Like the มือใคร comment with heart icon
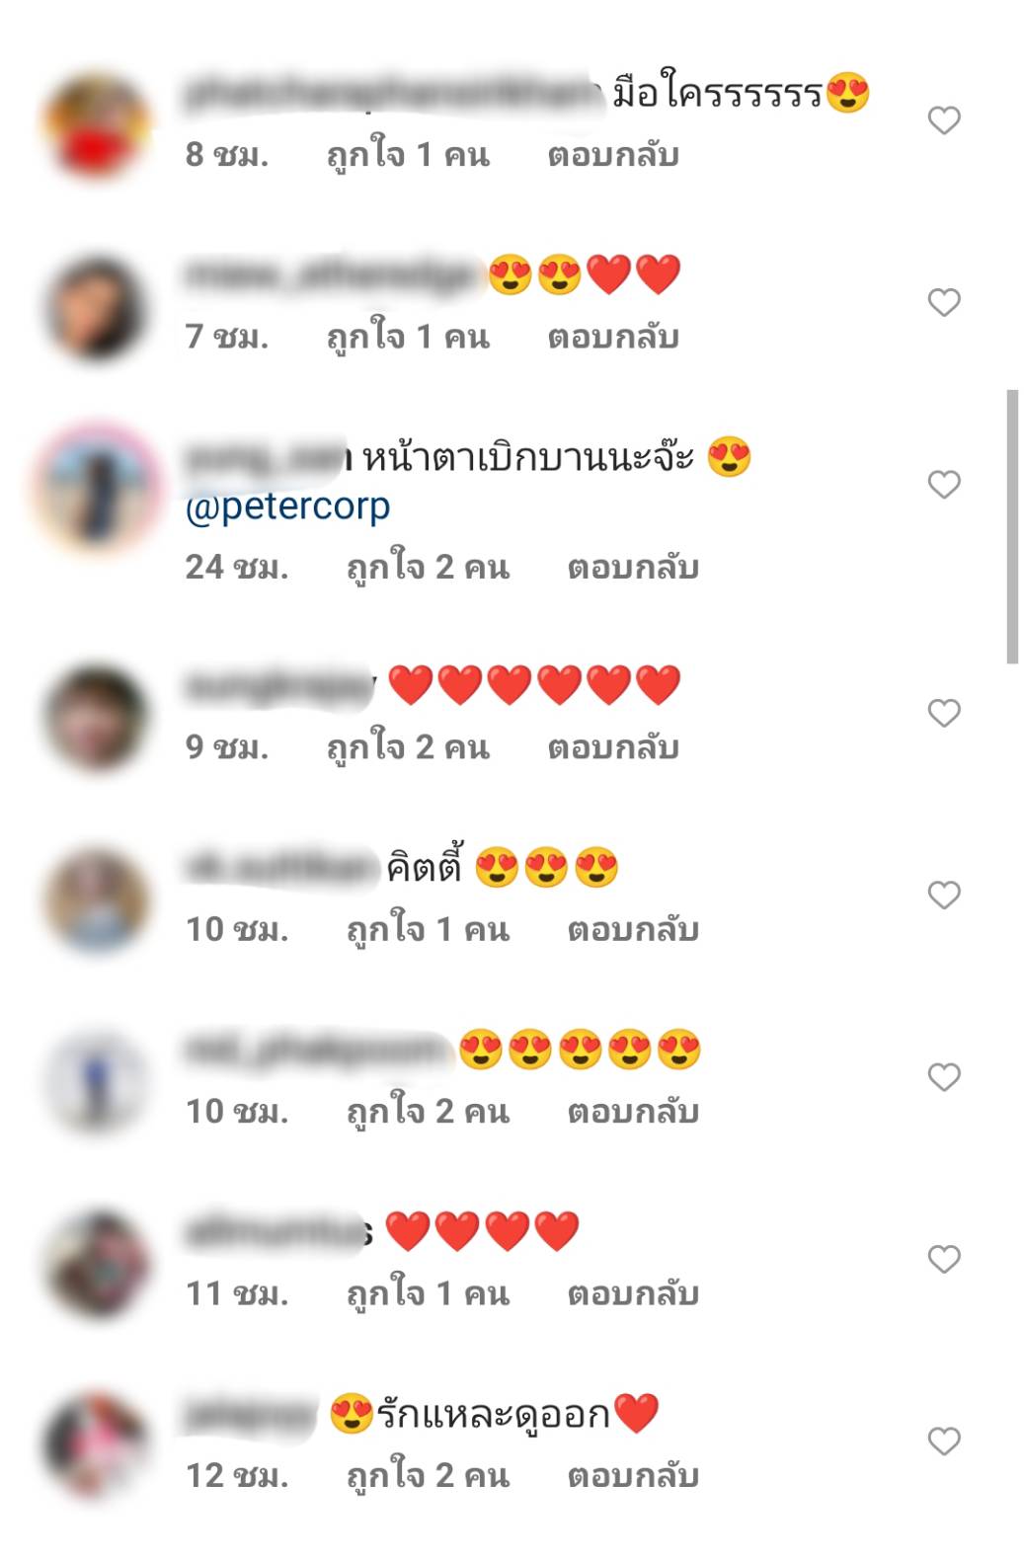The image size is (1024, 1559). pyautogui.click(x=944, y=120)
